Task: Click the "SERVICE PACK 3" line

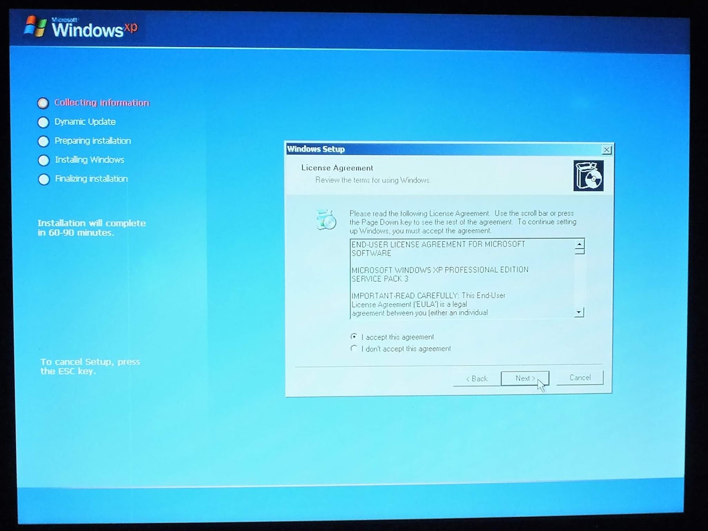Action: (x=380, y=279)
